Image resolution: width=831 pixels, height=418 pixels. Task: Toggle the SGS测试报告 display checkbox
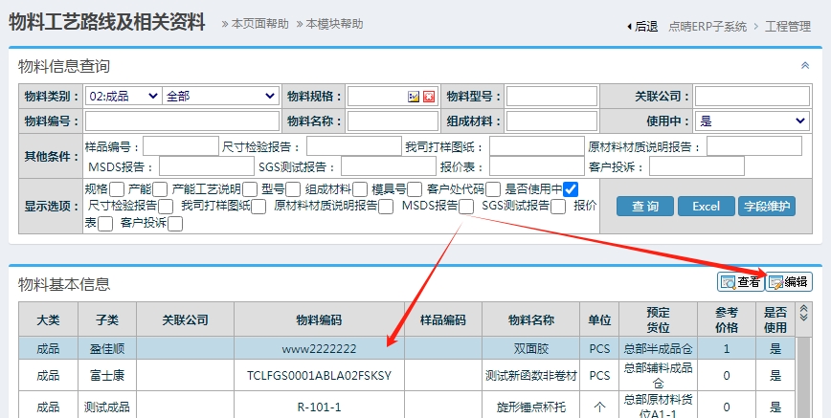[x=558, y=207]
